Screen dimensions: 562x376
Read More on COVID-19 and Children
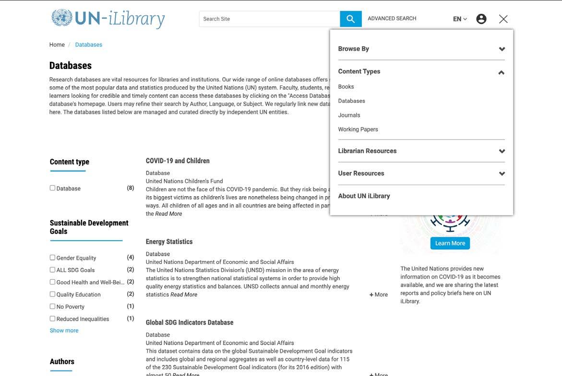tap(168, 214)
